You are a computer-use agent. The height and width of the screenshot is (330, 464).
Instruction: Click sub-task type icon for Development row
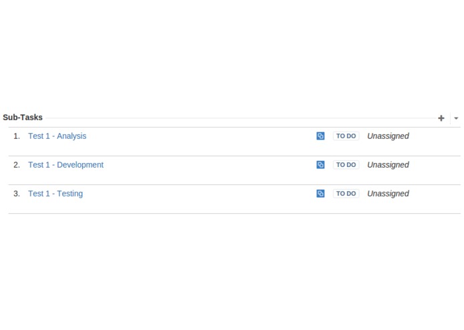pyautogui.click(x=320, y=164)
